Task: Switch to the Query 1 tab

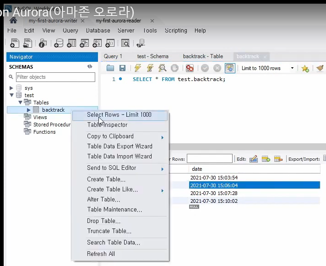Action: (113, 56)
